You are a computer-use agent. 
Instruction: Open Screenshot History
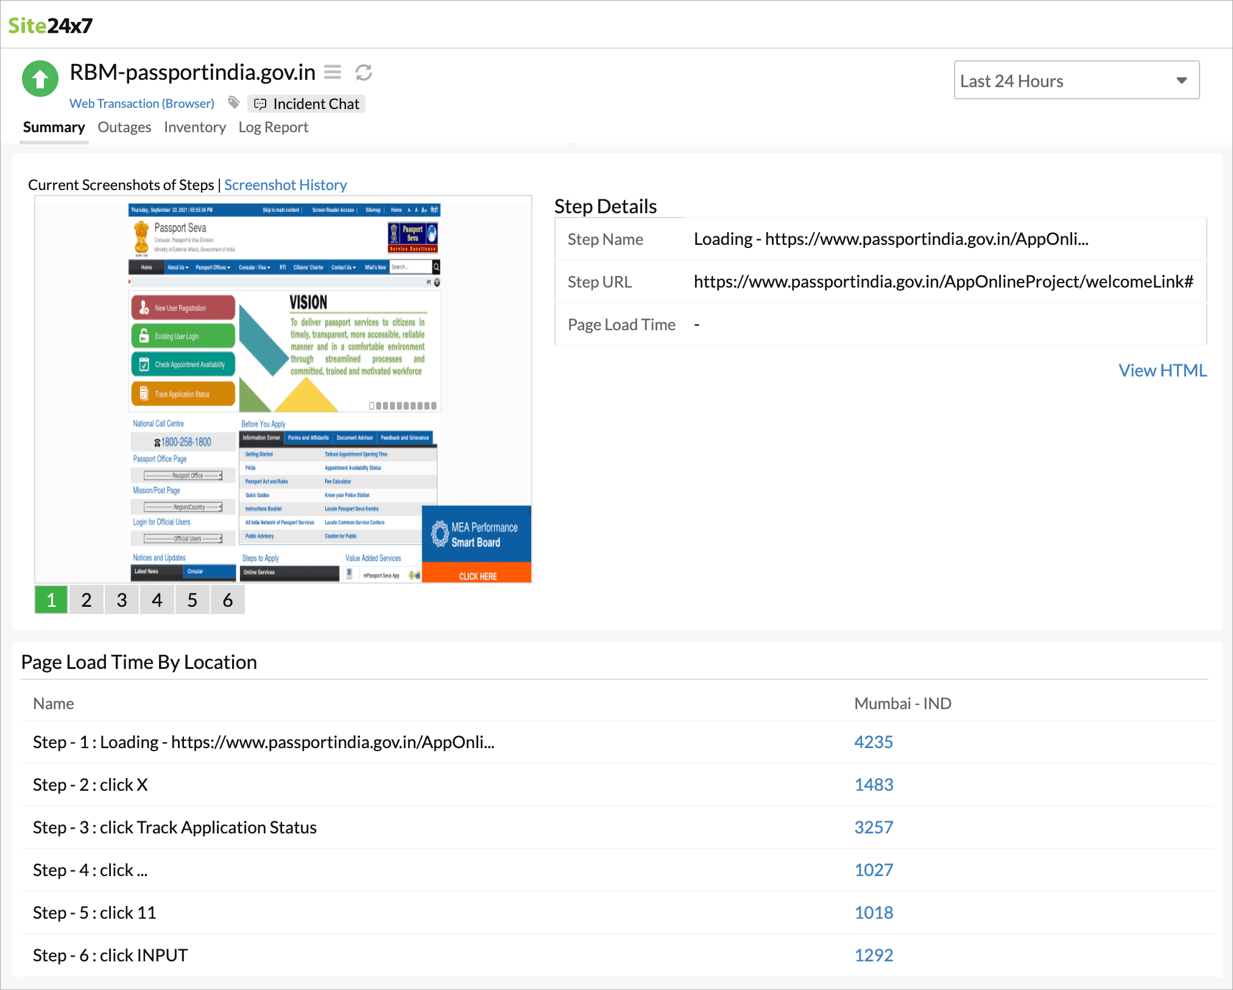(285, 185)
